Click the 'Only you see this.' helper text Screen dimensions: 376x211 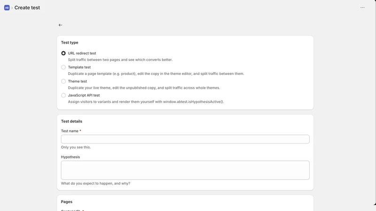click(x=76, y=147)
